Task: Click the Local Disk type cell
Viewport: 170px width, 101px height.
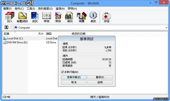Action: click(52, 38)
